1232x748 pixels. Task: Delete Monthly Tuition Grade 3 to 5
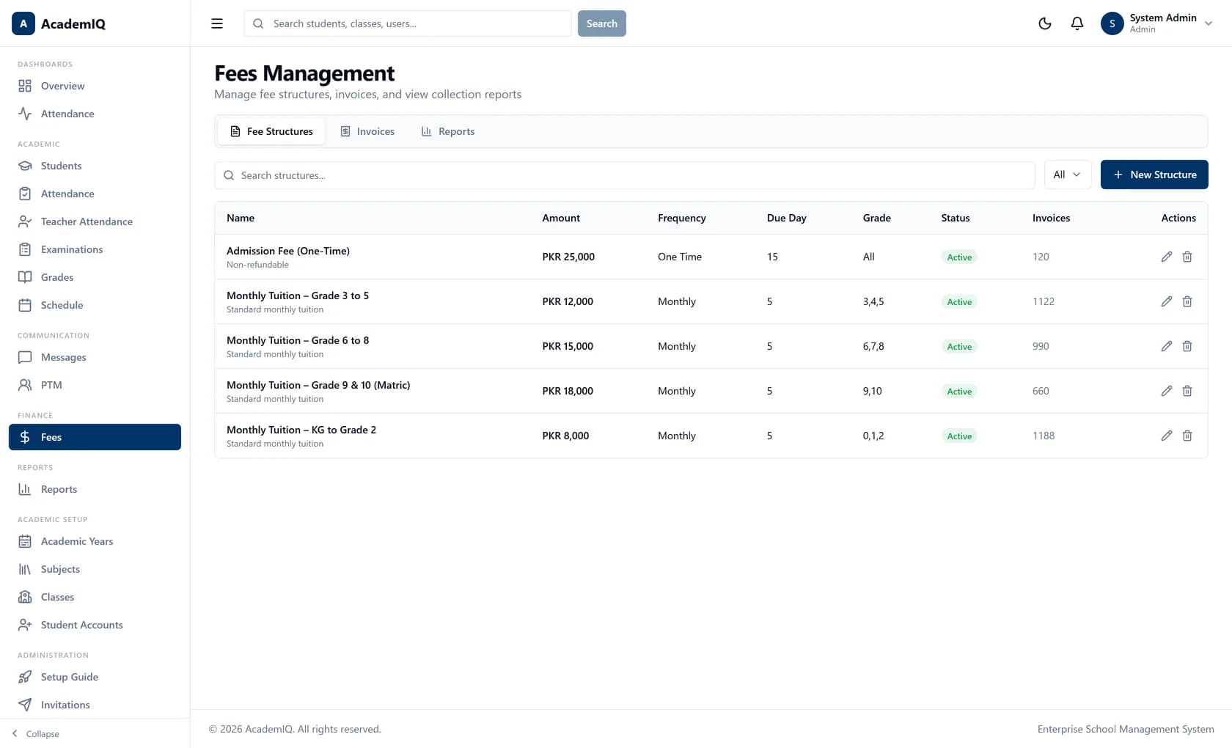tap(1187, 301)
